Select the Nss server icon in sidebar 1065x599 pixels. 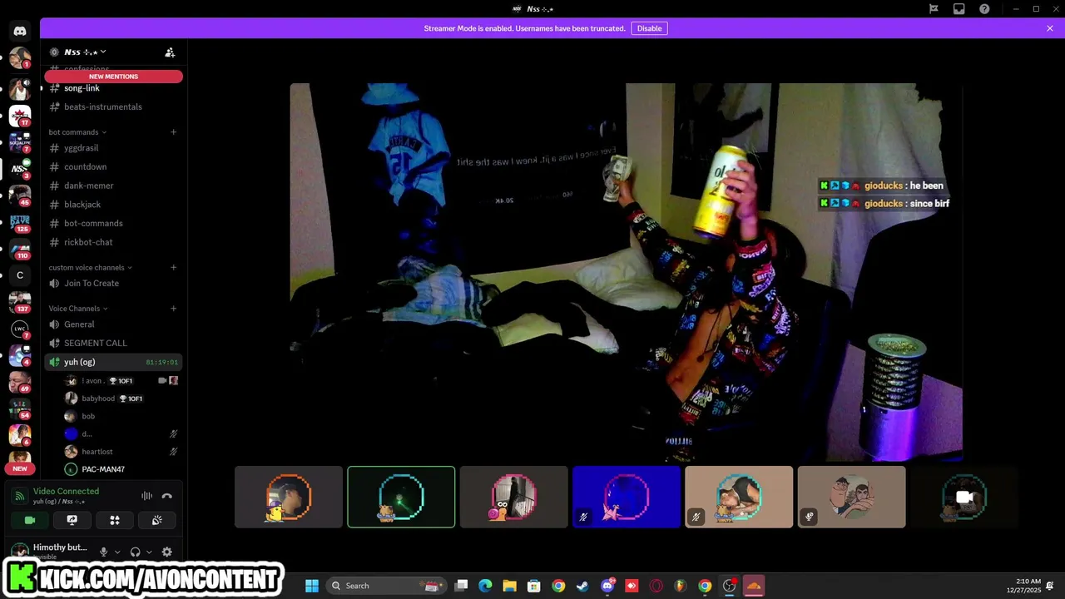pyautogui.click(x=20, y=169)
